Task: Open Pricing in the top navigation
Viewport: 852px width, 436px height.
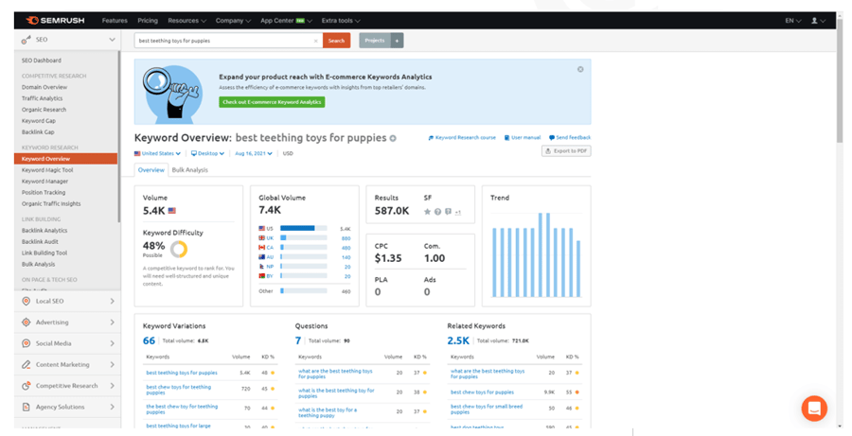Action: [148, 21]
